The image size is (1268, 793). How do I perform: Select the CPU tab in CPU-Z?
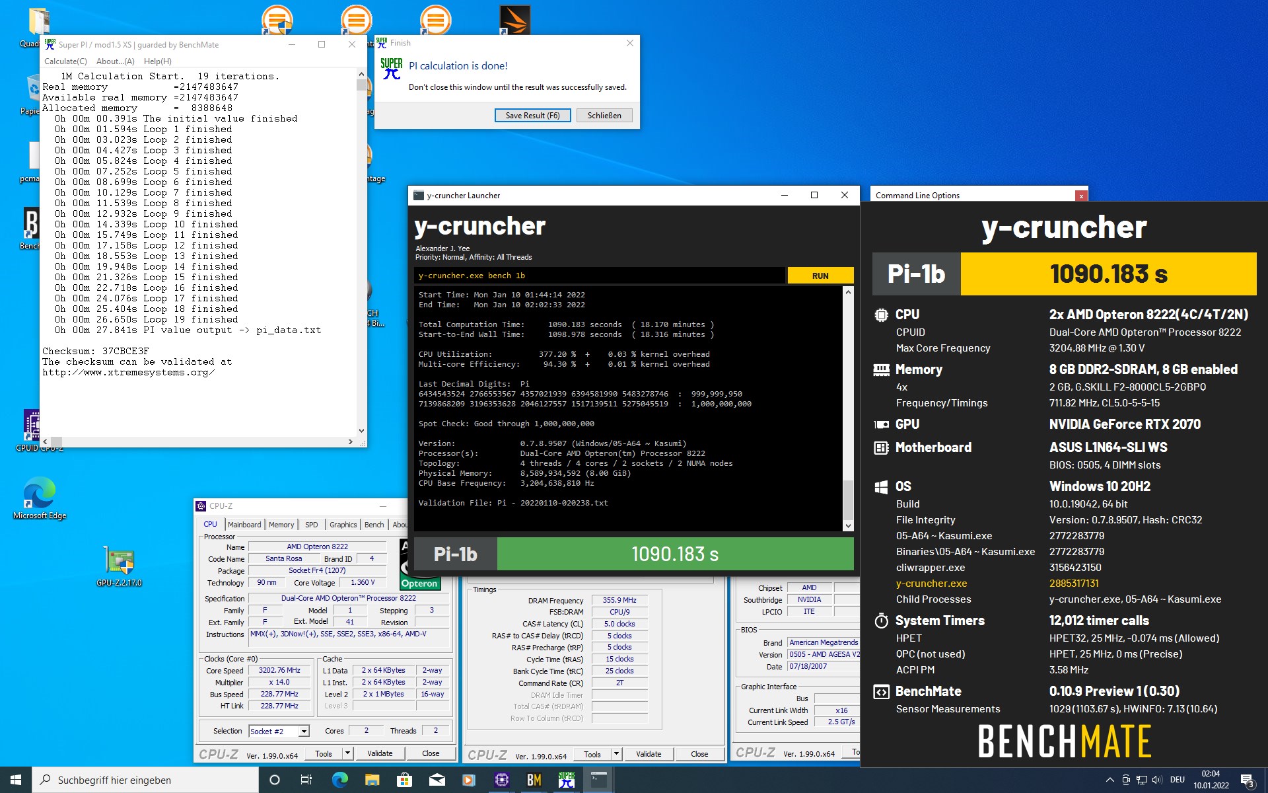click(x=211, y=524)
